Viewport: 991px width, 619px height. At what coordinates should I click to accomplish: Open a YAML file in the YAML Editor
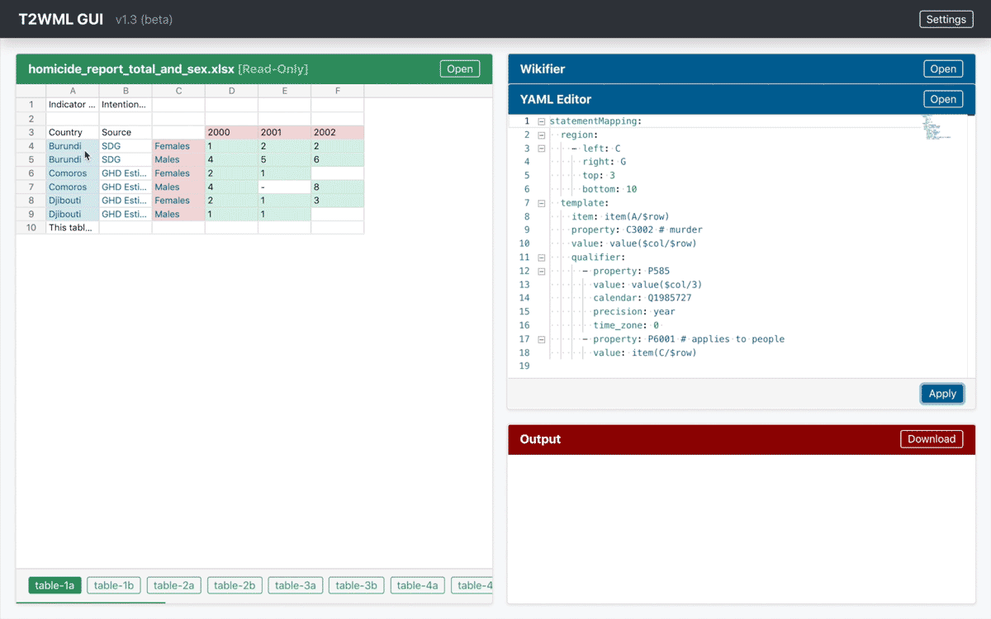pyautogui.click(x=943, y=99)
